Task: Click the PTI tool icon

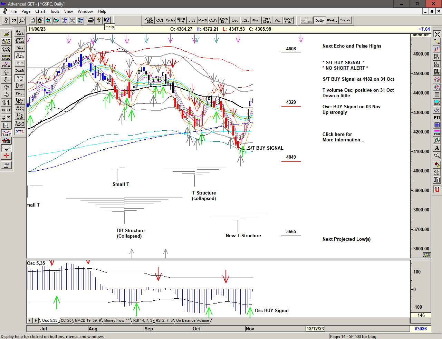Action: 437,118
